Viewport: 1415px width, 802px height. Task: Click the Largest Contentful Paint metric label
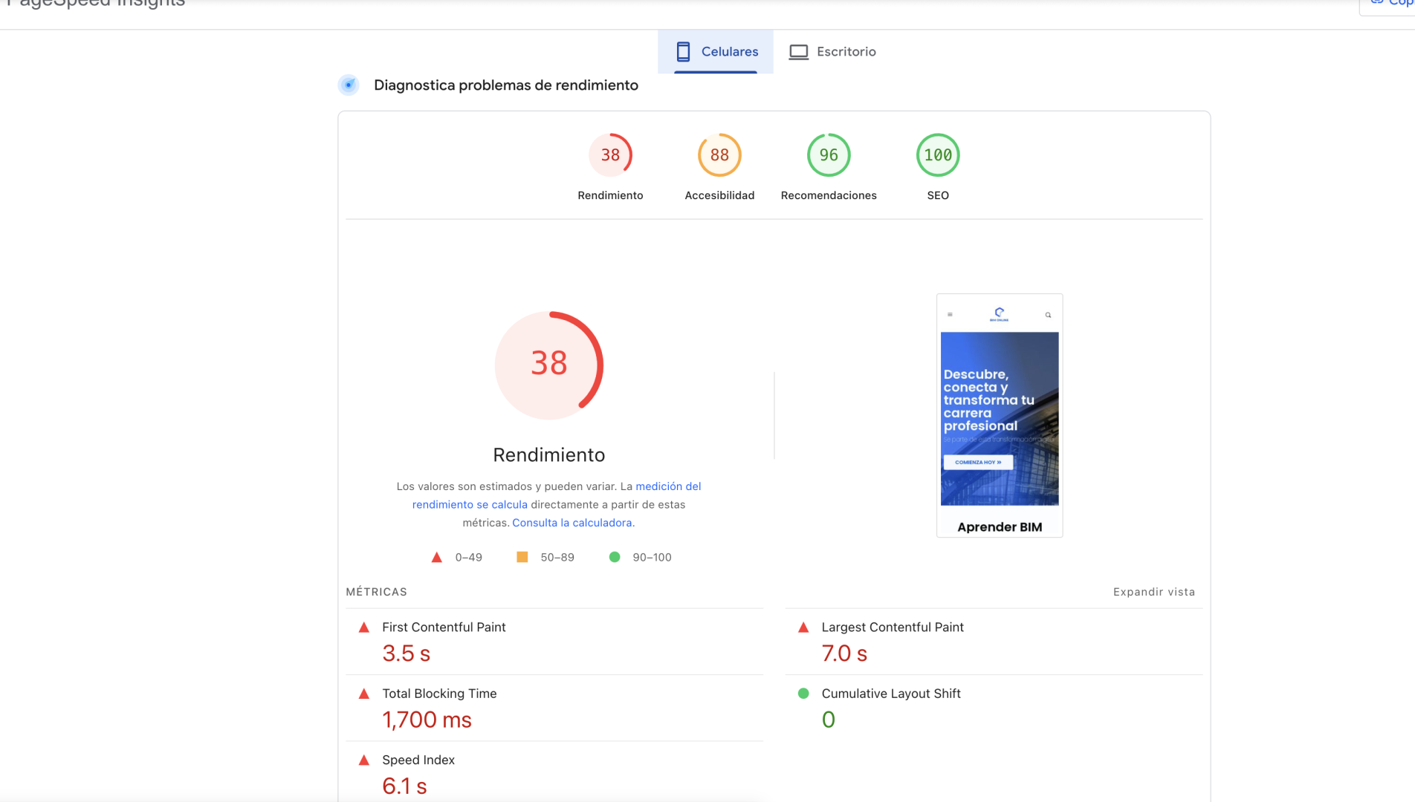[x=893, y=627]
